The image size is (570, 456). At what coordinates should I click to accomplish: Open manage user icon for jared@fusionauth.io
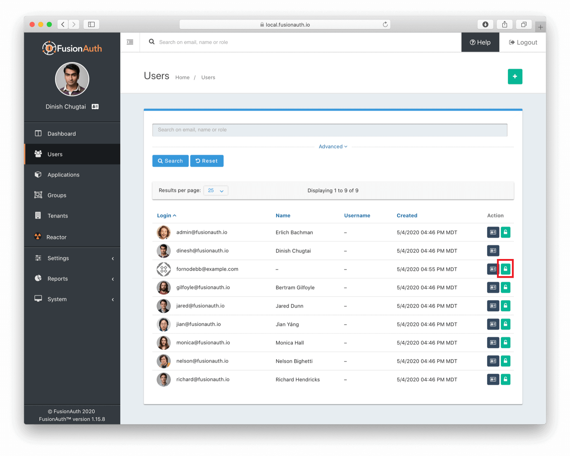point(493,306)
